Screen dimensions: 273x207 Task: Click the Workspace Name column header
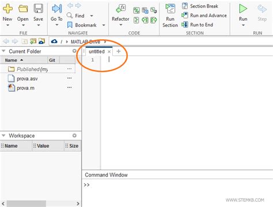[x=16, y=146]
